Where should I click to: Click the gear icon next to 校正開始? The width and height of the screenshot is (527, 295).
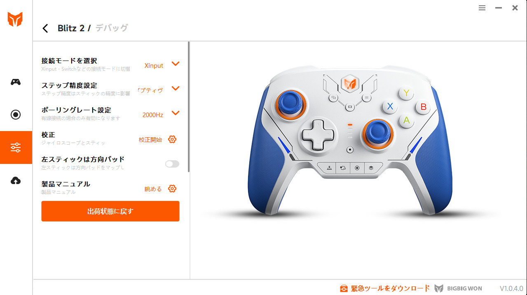click(172, 139)
